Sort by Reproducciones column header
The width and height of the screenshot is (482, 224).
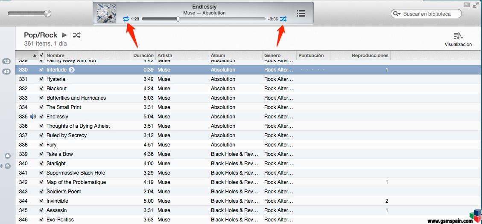click(x=360, y=55)
